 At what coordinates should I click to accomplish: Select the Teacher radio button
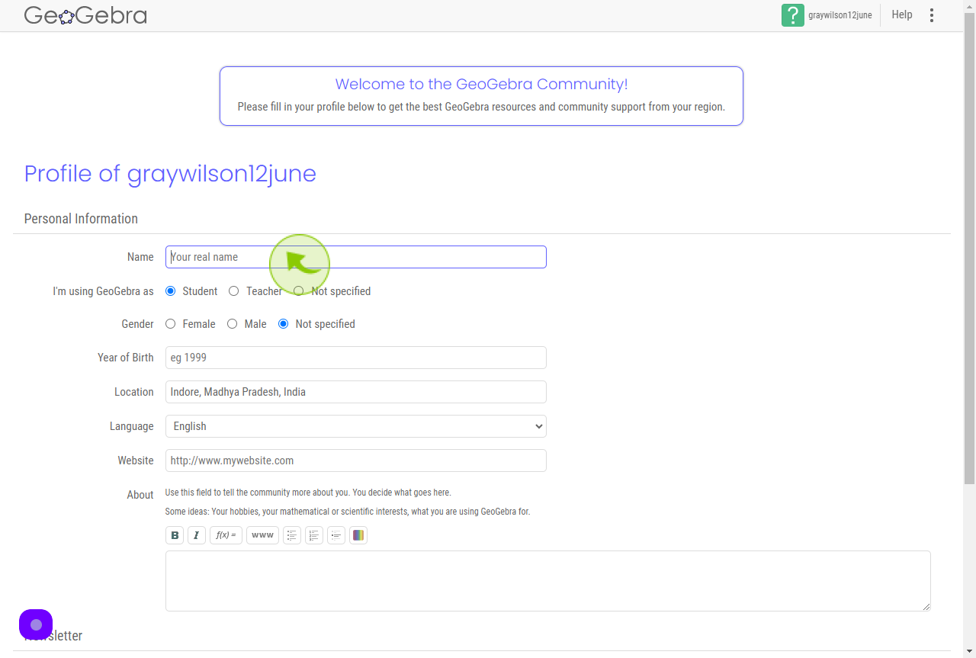(x=234, y=291)
